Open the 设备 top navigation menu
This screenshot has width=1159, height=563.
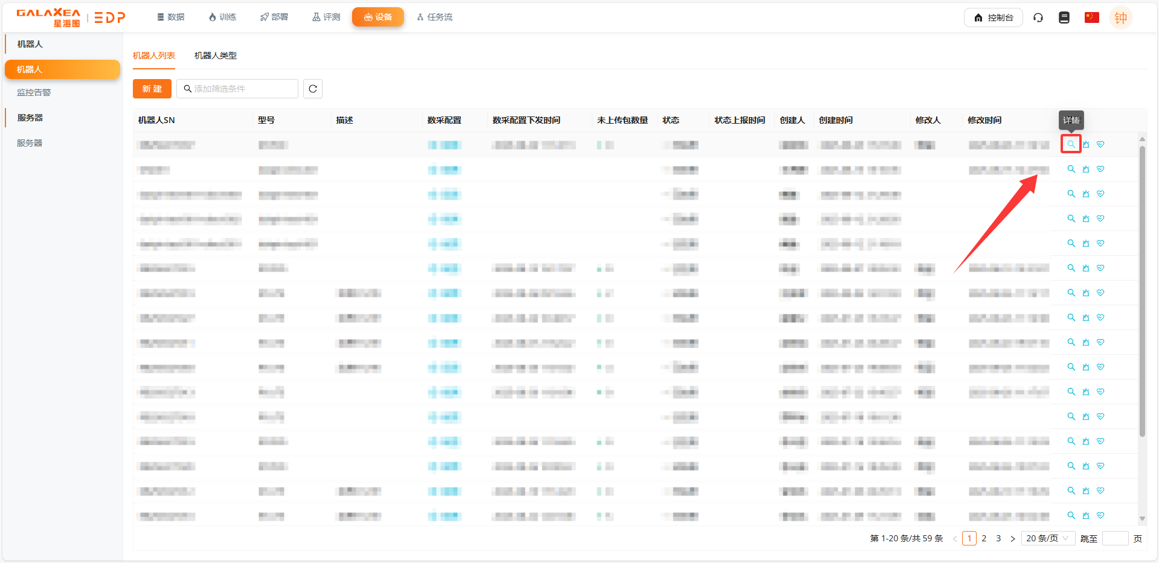click(378, 17)
